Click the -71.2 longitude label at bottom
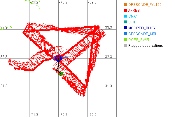 (x=34, y=114)
